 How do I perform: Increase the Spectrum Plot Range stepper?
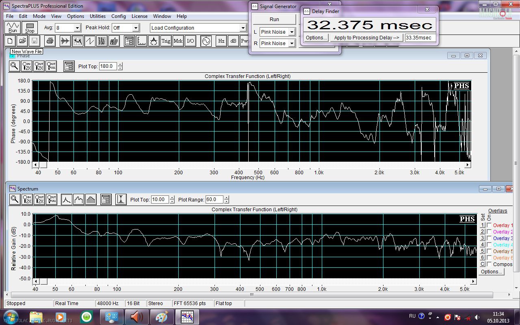tap(227, 198)
